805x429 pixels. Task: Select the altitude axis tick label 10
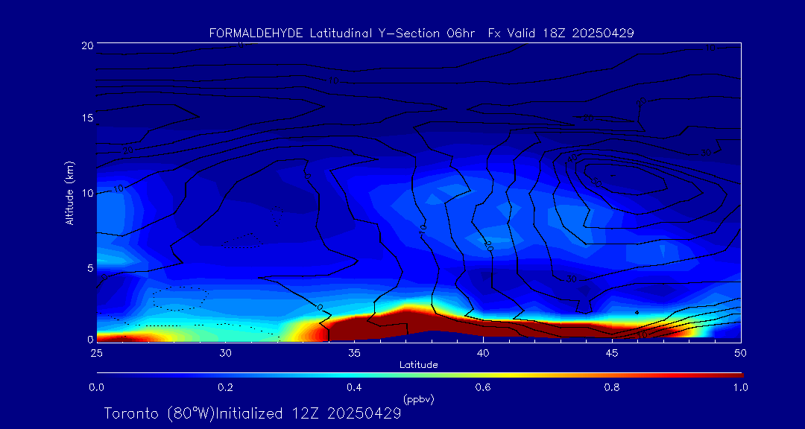(x=86, y=193)
